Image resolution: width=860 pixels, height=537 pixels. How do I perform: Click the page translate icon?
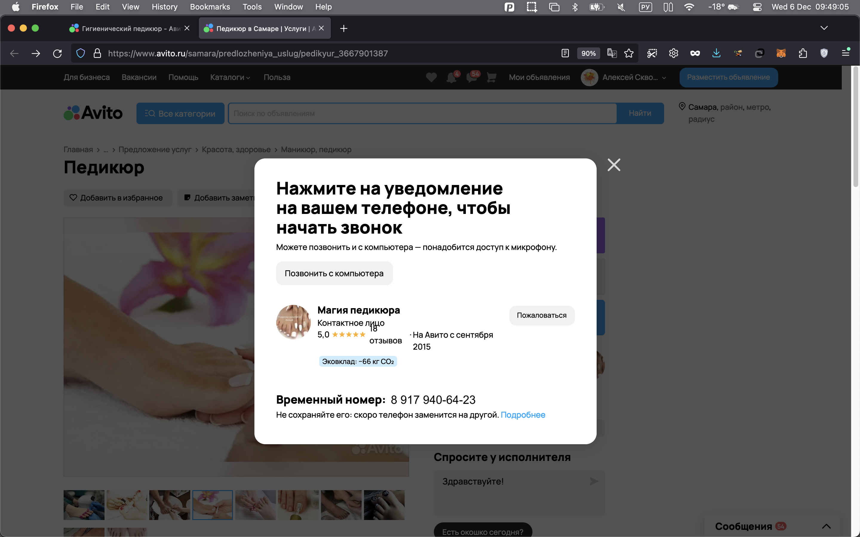tap(612, 53)
